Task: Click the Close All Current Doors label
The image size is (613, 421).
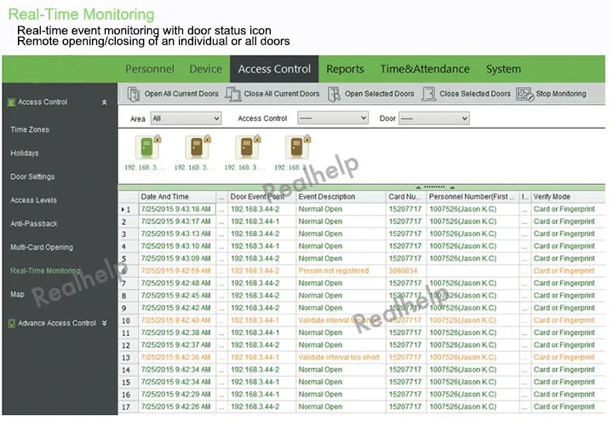Action: pos(282,94)
